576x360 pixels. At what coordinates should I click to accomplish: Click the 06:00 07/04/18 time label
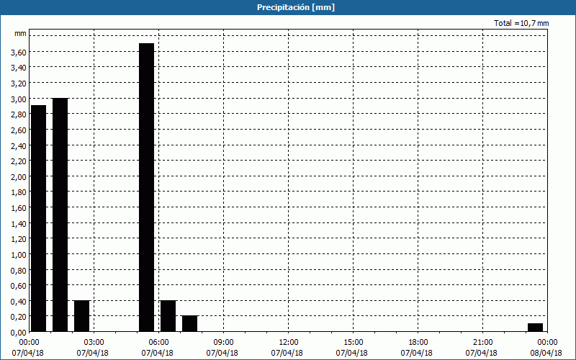coord(158,348)
